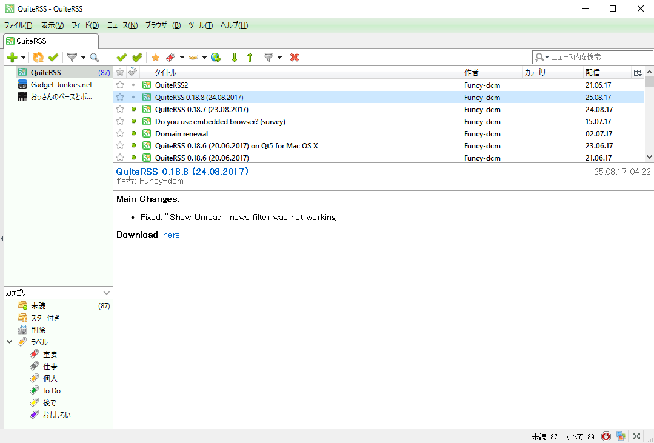Open news in external browser icon

pyautogui.click(x=216, y=57)
